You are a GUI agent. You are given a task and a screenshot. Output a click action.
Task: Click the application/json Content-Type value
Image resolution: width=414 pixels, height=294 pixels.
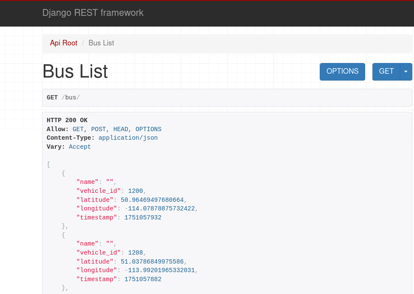[128, 138]
